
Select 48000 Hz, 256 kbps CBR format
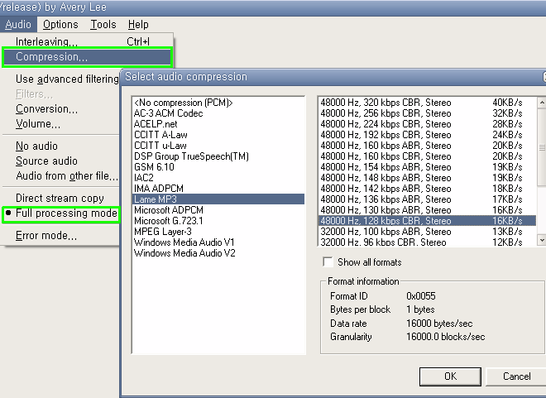pyautogui.click(x=428, y=113)
